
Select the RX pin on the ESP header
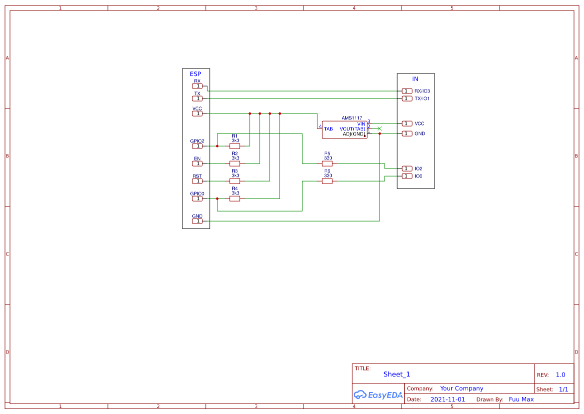(197, 85)
